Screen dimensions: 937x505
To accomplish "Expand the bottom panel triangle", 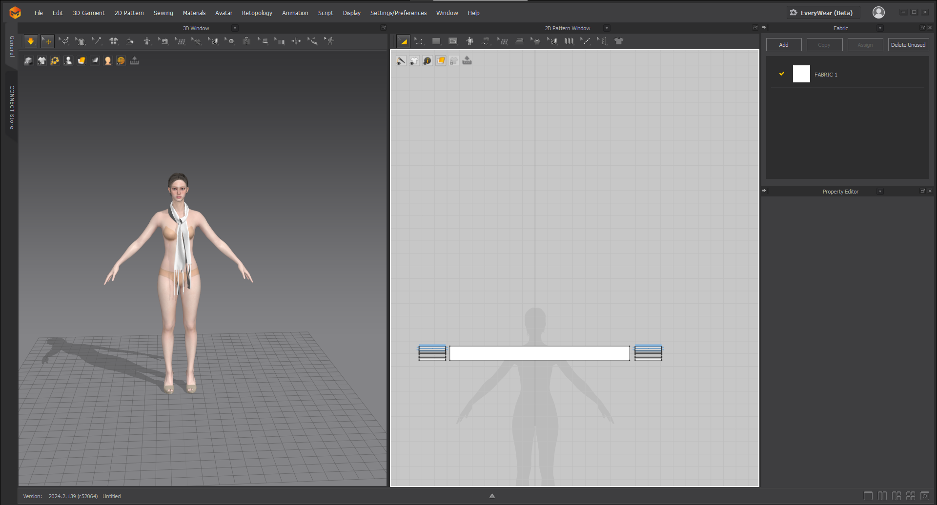I will click(492, 496).
